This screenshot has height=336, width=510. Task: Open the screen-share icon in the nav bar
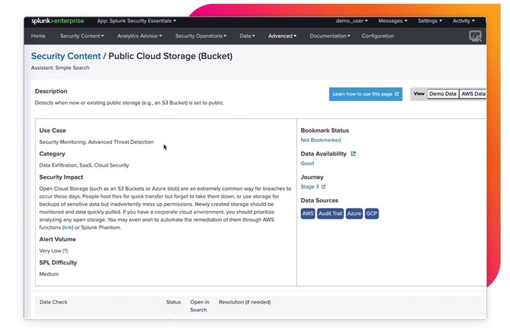pos(475,36)
